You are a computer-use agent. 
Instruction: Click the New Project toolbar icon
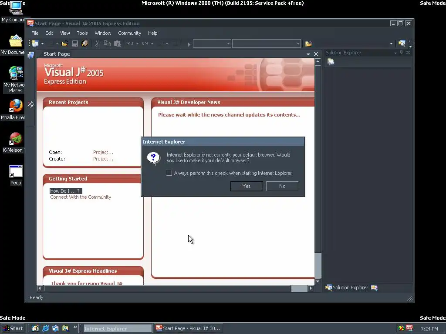tap(35, 43)
